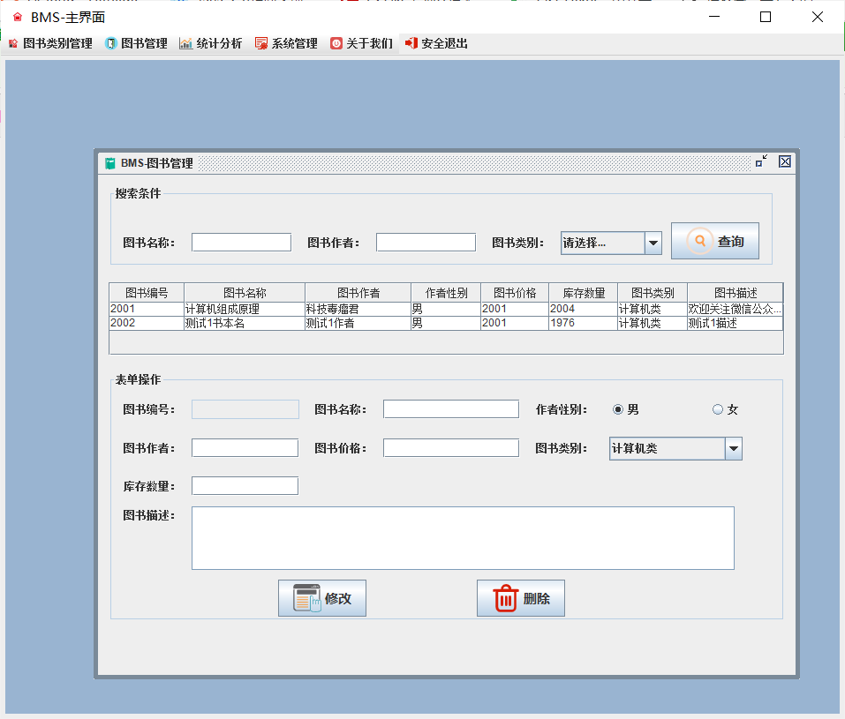Click the 删除 button
845x719 pixels.
click(521, 598)
